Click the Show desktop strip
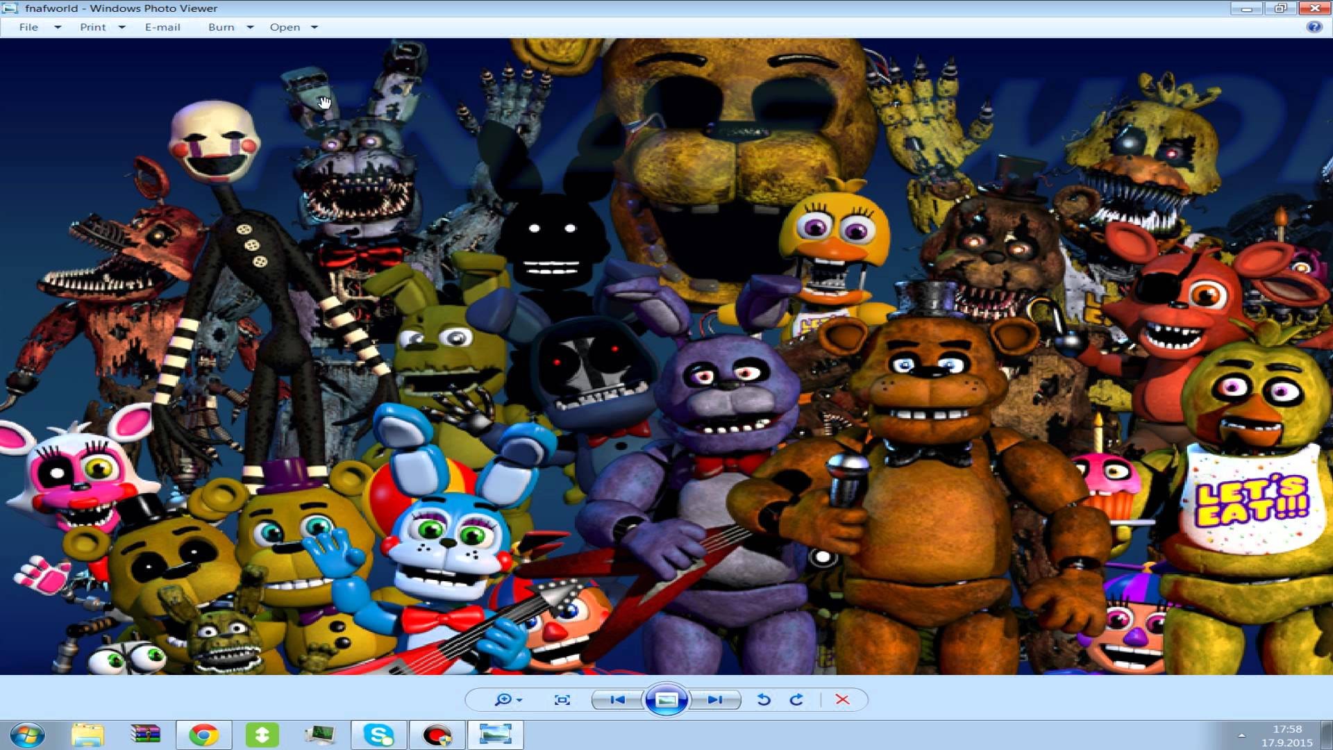This screenshot has width=1333, height=750. 1327,735
